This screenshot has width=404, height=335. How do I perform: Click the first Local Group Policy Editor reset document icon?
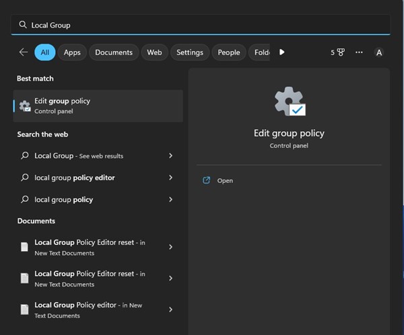(x=25, y=247)
